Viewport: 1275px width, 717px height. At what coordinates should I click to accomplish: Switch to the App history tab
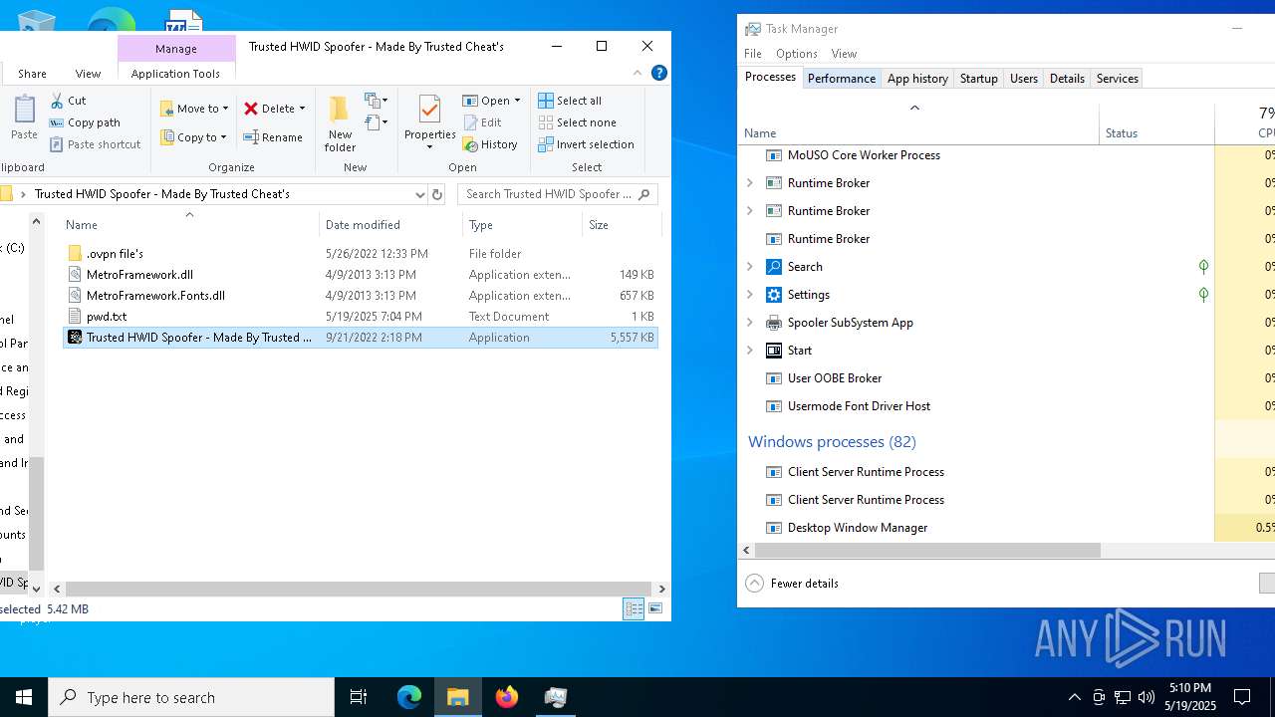[x=917, y=79]
